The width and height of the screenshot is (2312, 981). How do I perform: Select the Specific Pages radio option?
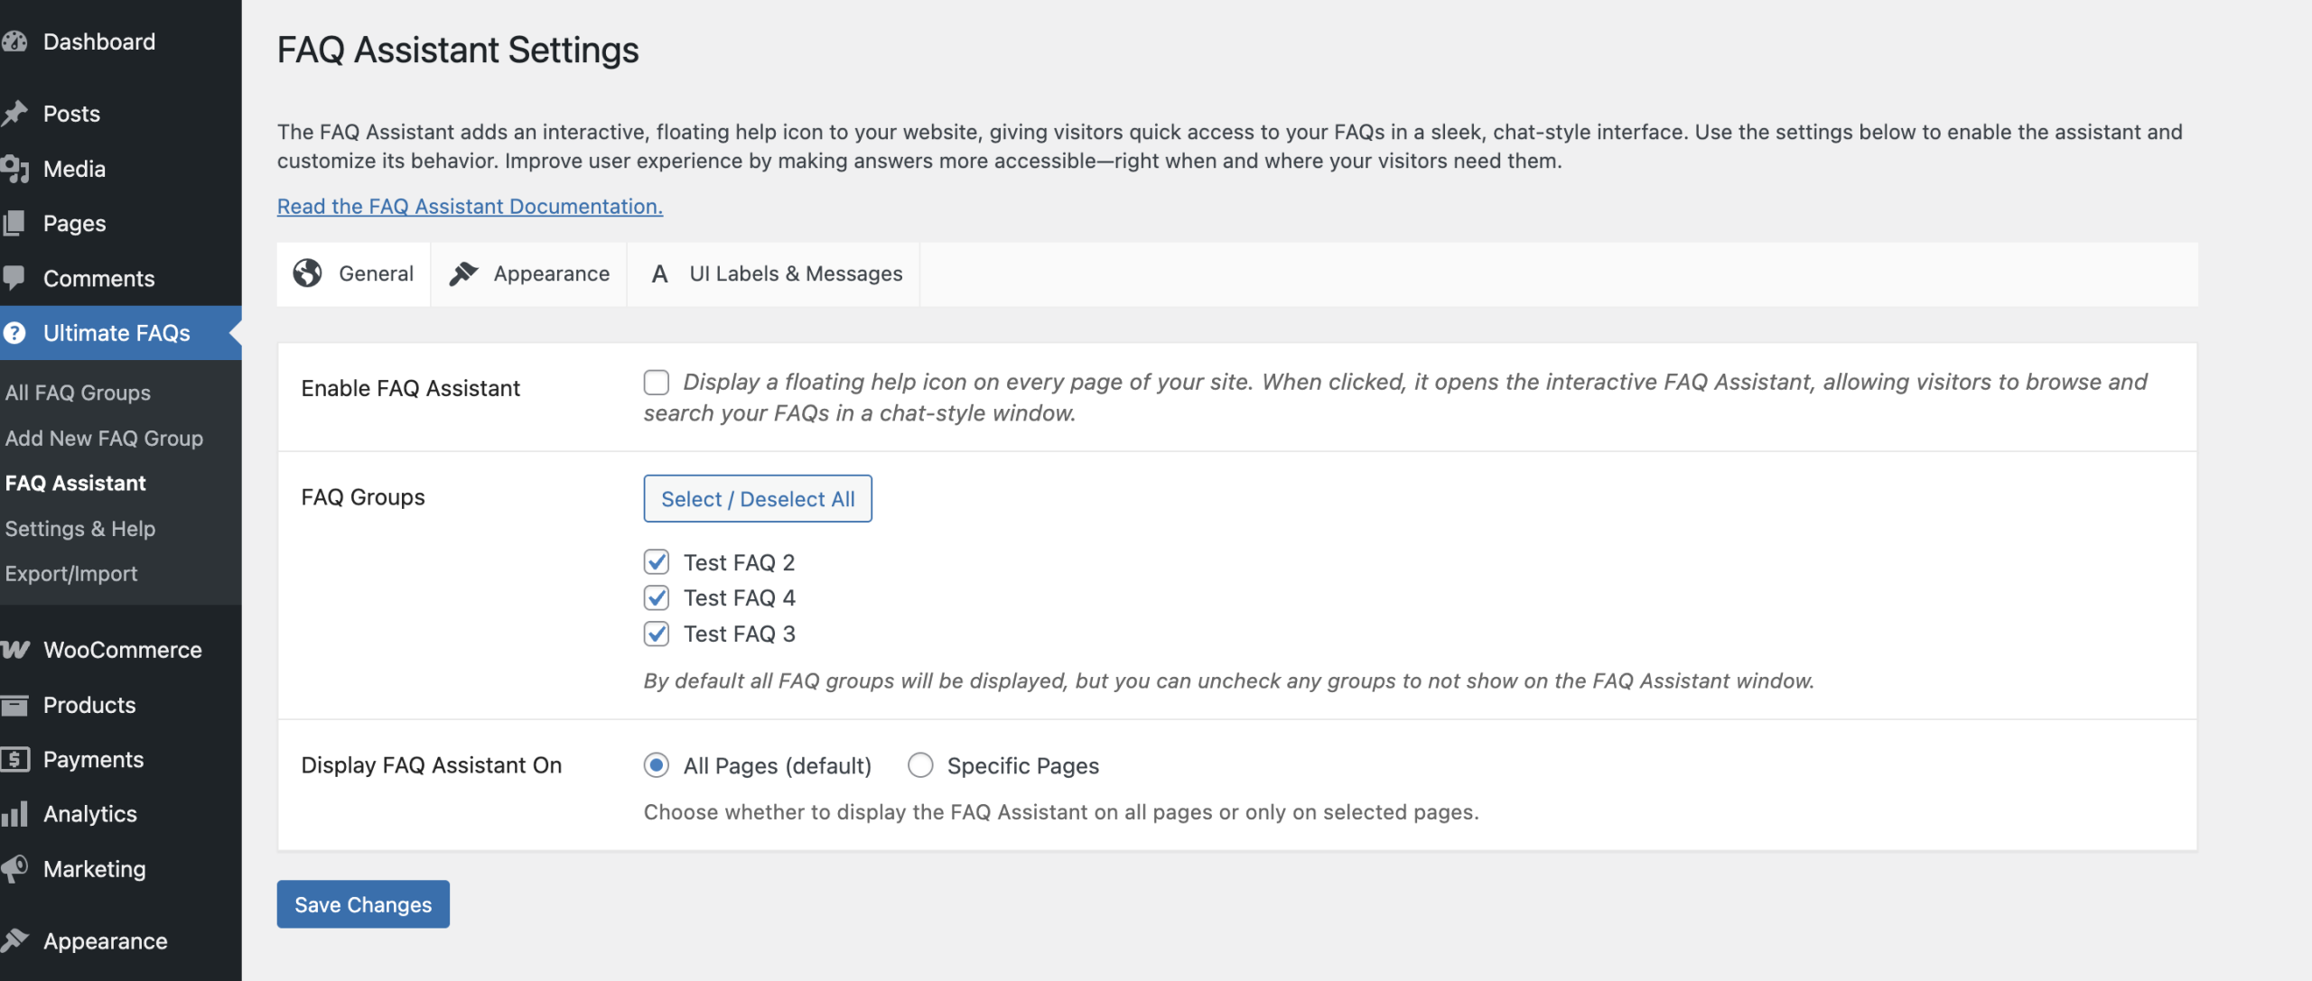920,765
